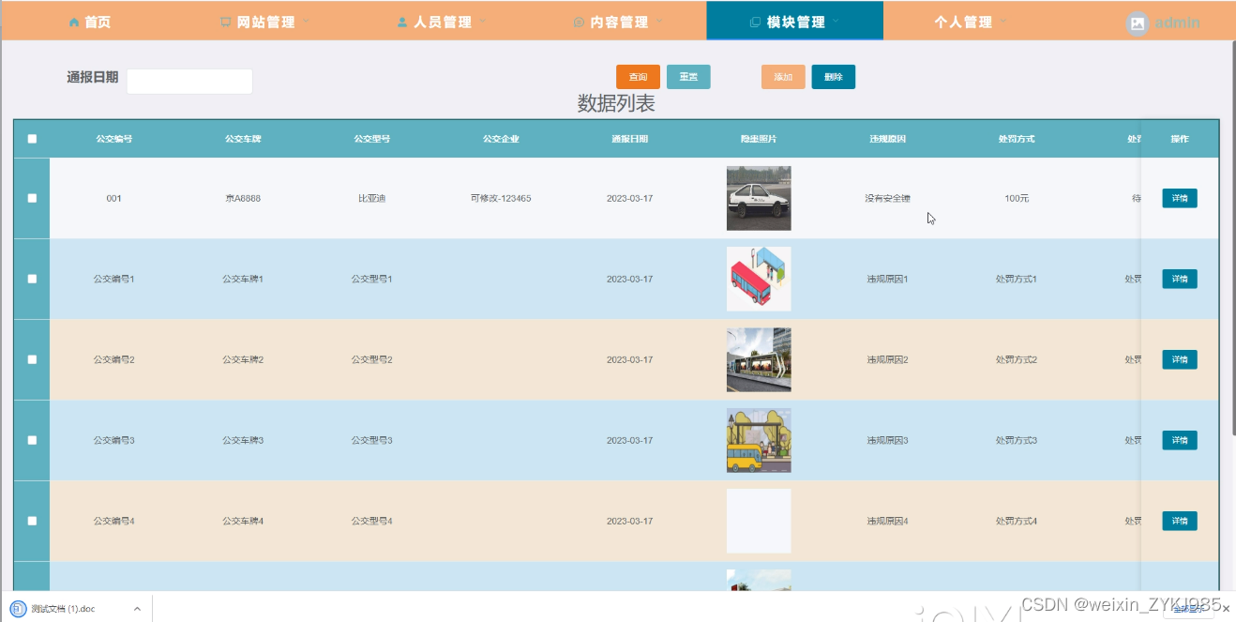Click the 添加 add button
Image resolution: width=1236 pixels, height=622 pixels.
point(783,77)
